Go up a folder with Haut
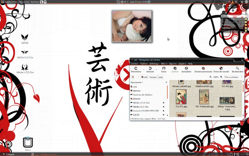 (x=164, y=70)
